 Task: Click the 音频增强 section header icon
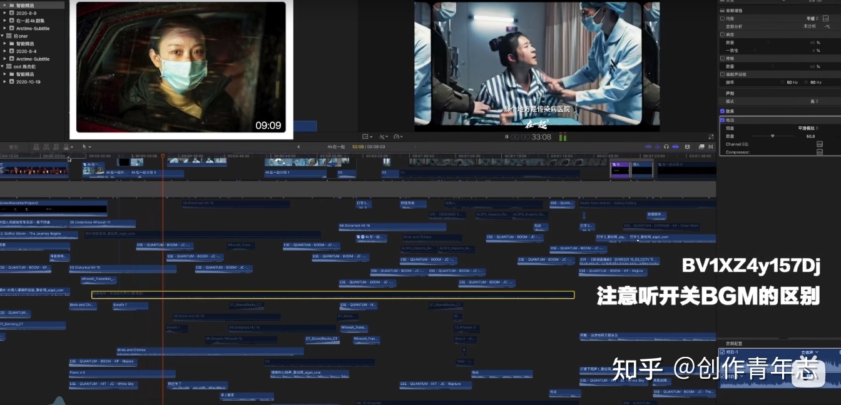tap(723, 11)
